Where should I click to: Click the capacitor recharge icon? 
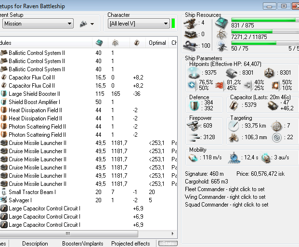(273, 105)
